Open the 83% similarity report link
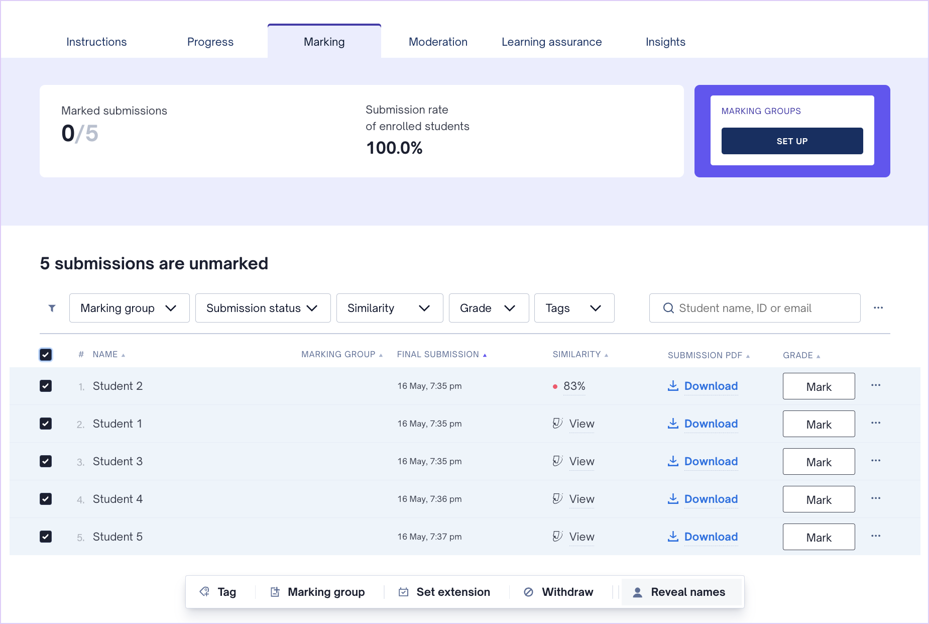This screenshot has height=624, width=929. (574, 386)
